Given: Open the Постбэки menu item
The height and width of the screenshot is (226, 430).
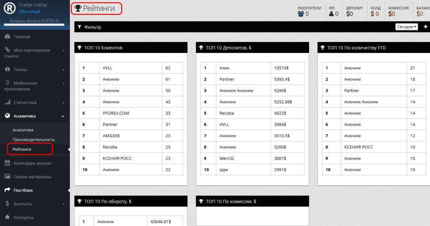Looking at the screenshot, I should tap(23, 190).
